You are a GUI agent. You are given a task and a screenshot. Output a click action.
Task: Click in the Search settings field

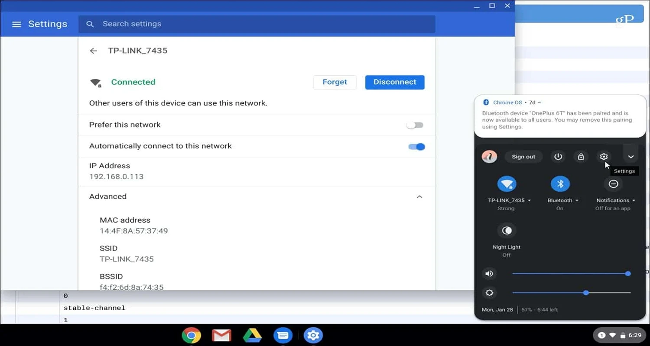tap(257, 24)
